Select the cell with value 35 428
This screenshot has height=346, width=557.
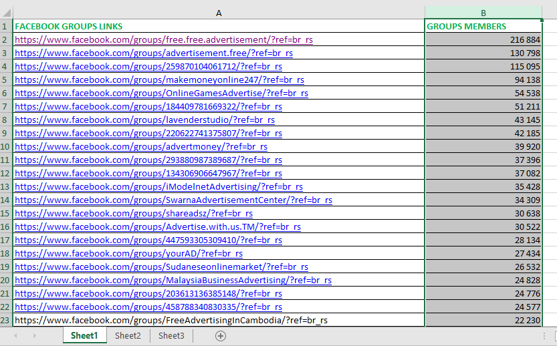483,186
